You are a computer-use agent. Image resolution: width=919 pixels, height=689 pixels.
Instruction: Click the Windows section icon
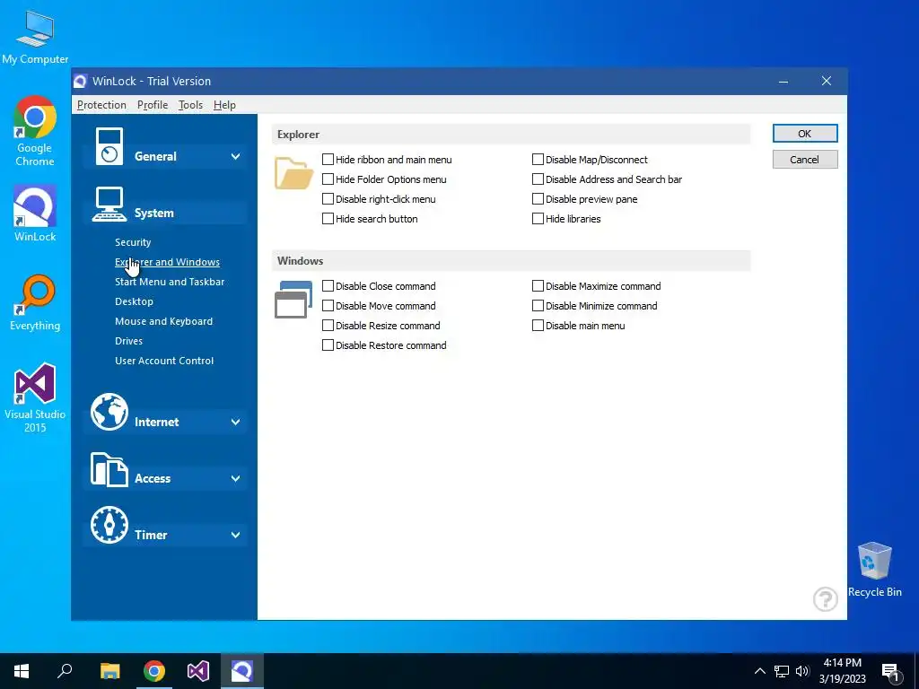(x=293, y=300)
